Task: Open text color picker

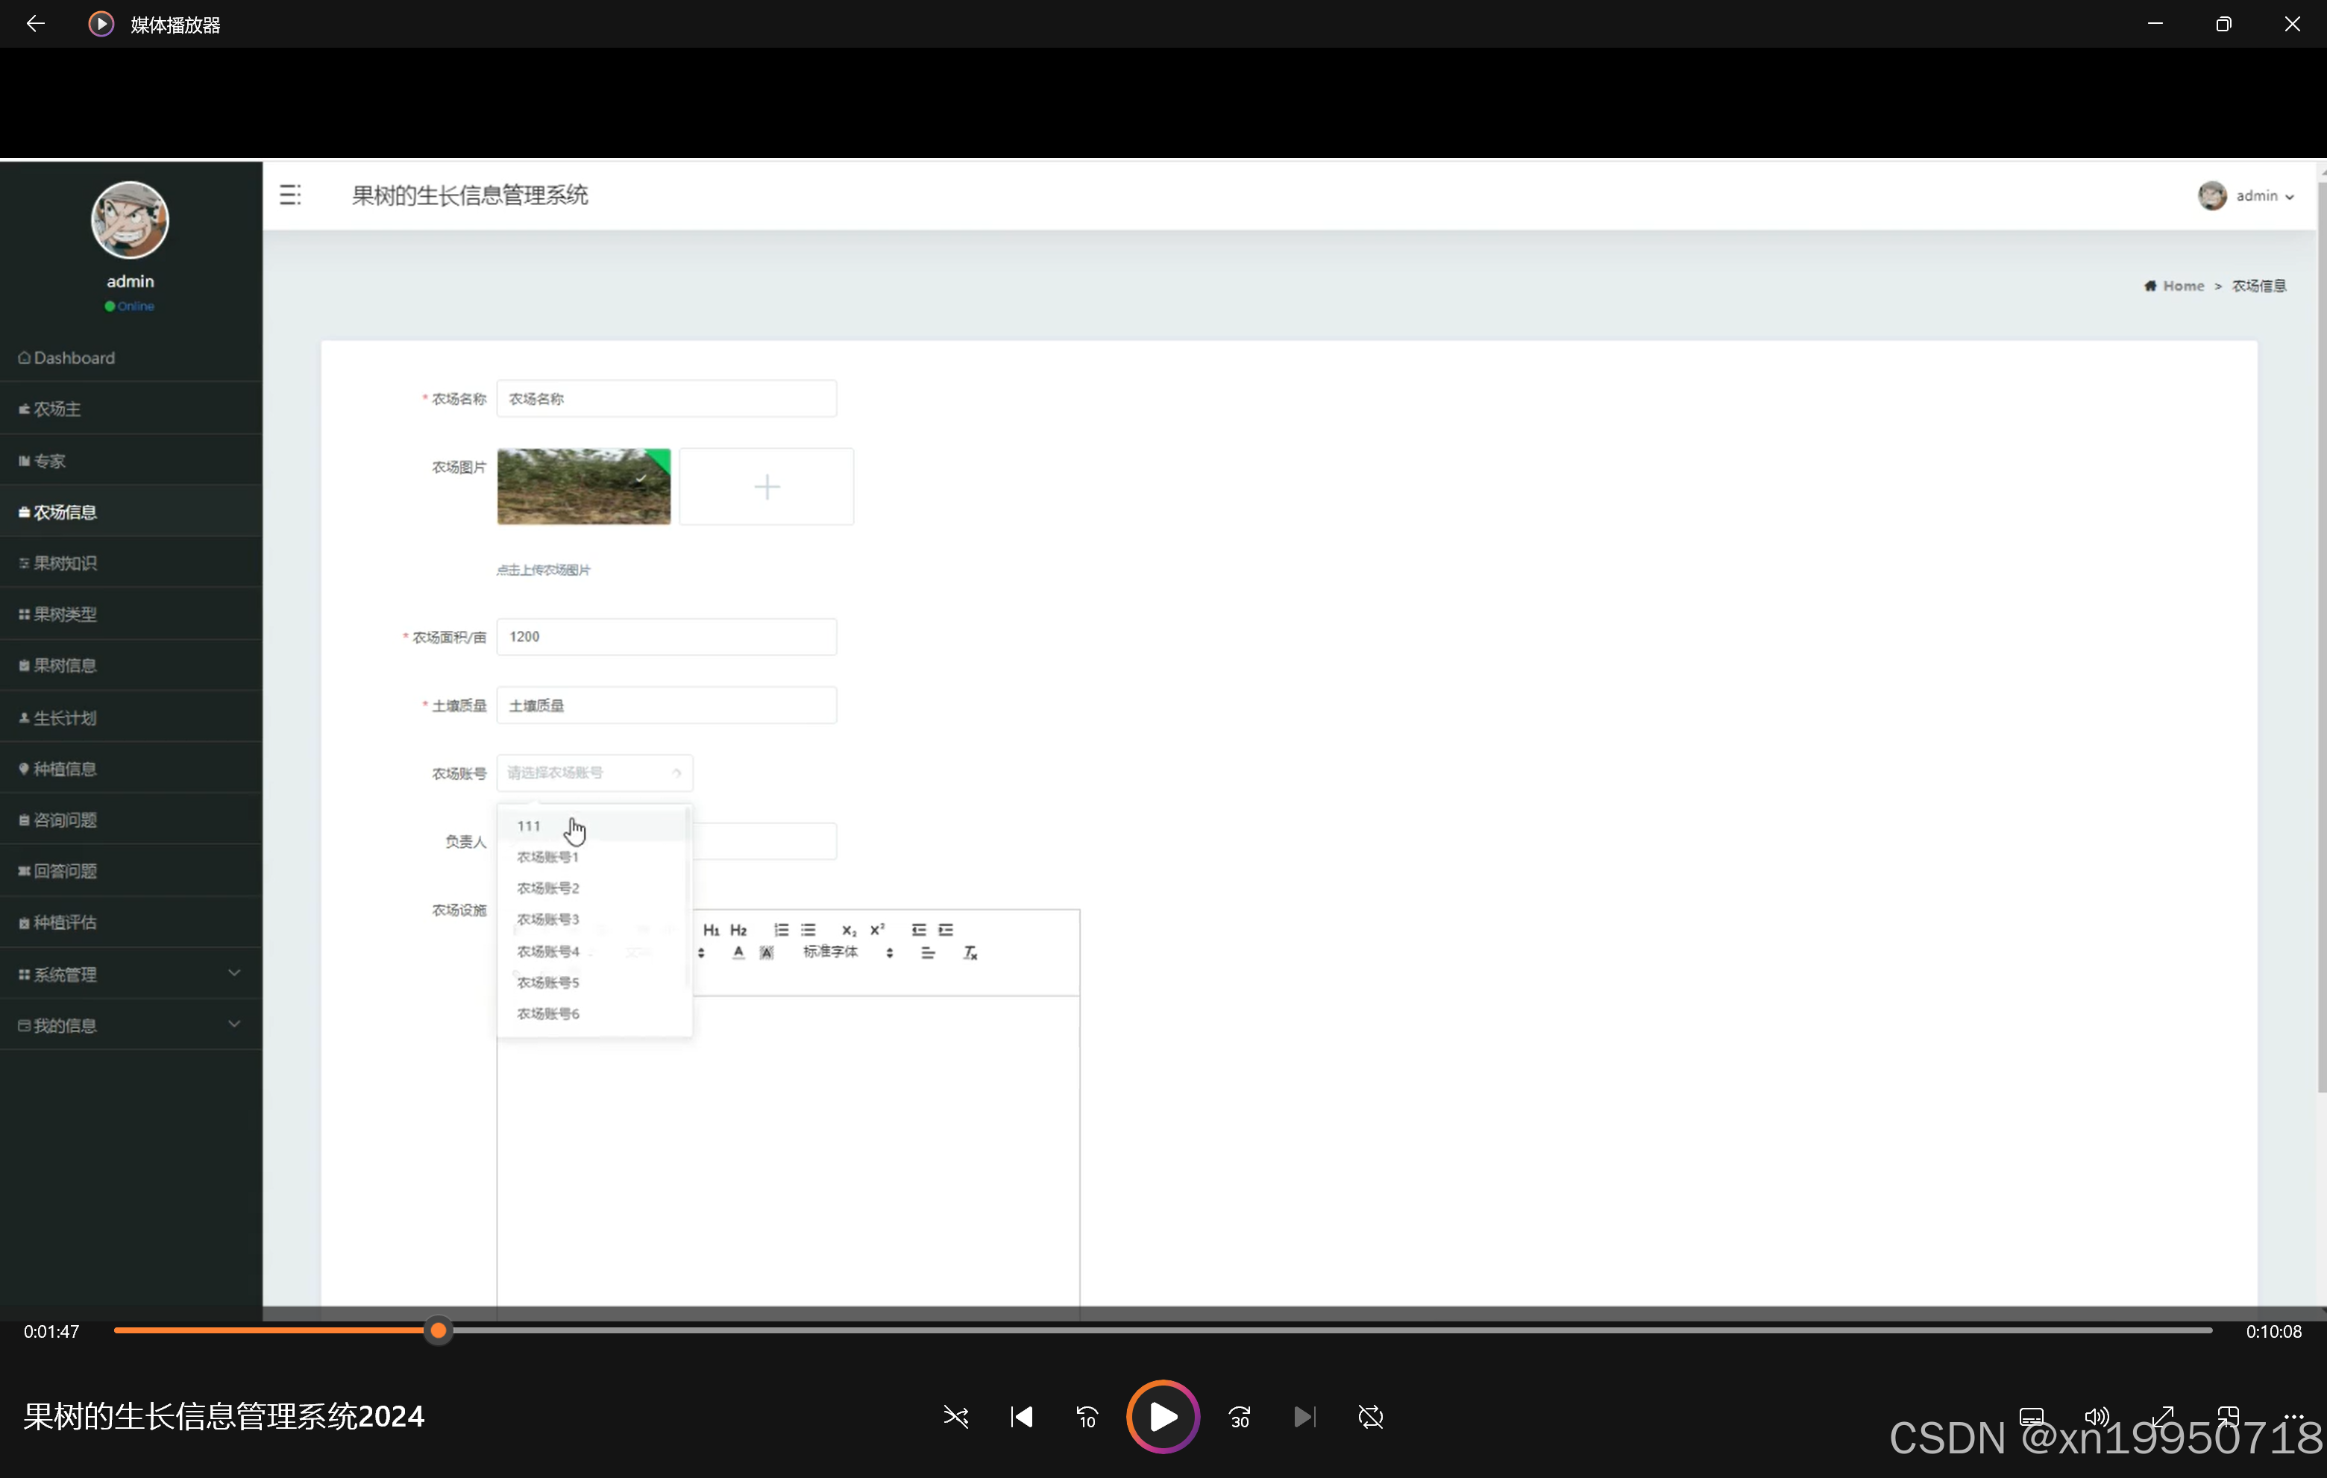Action: click(x=738, y=952)
